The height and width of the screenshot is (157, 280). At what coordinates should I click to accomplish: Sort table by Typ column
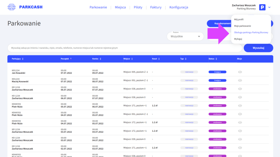click(x=183, y=59)
